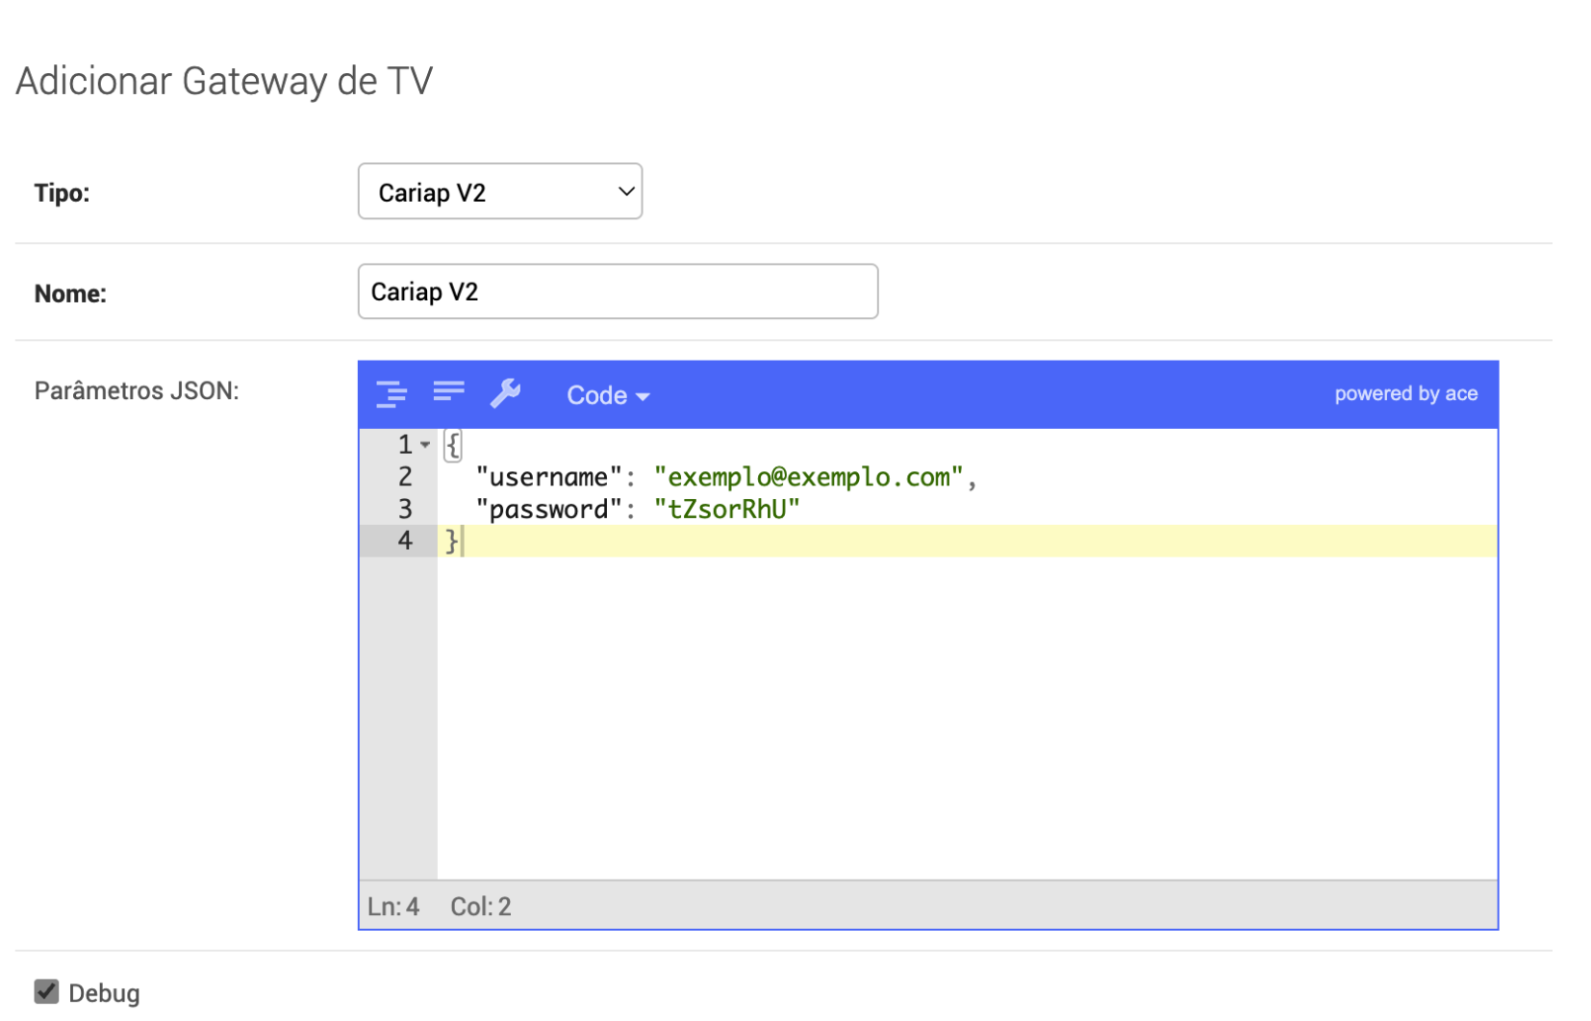Toggle the Debug checkbox

tap(46, 991)
